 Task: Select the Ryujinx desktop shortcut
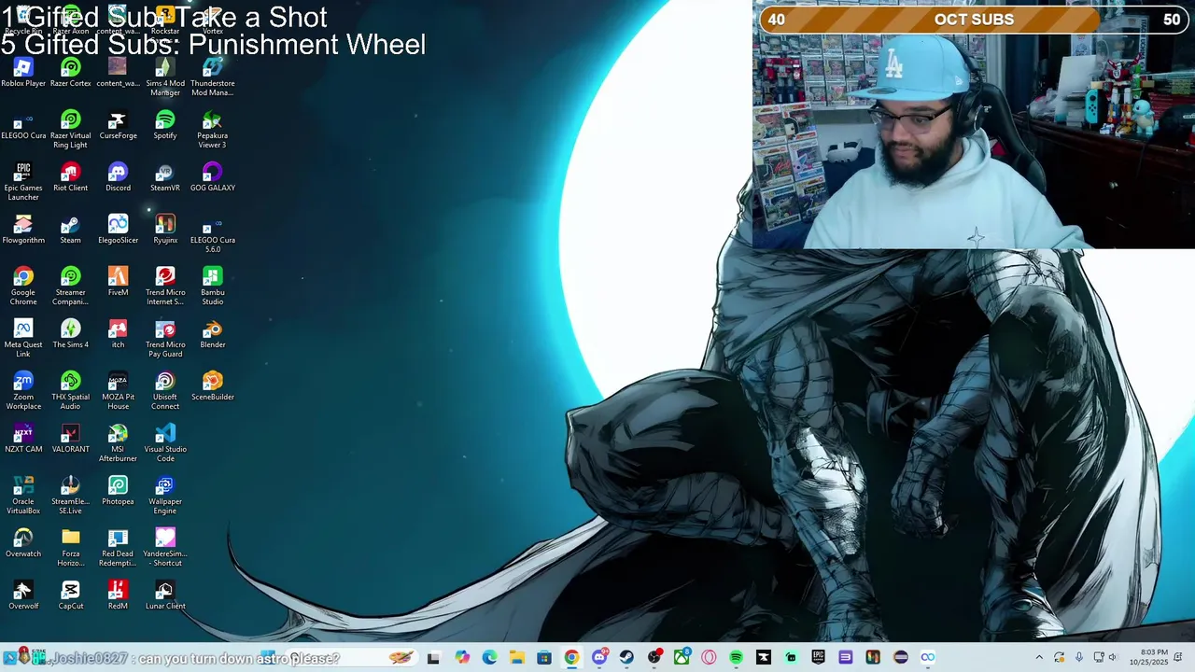pos(165,230)
